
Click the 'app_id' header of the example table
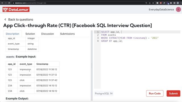(x=12, y=64)
